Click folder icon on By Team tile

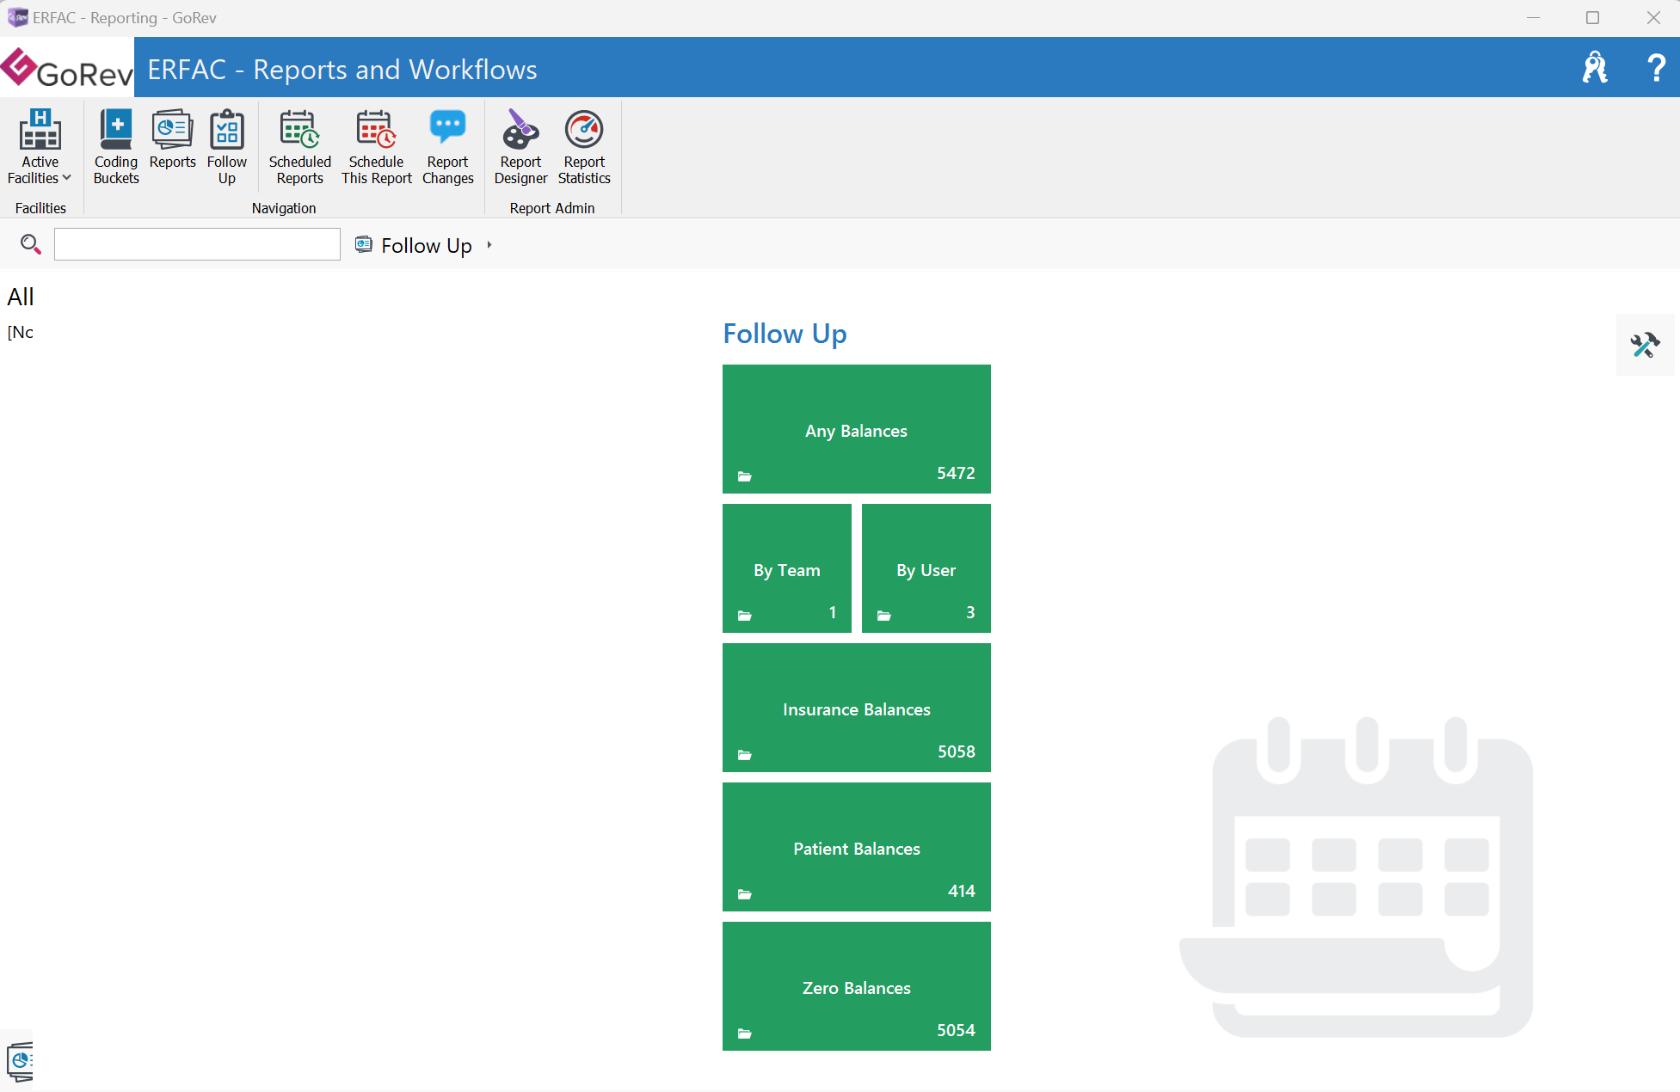point(745,616)
